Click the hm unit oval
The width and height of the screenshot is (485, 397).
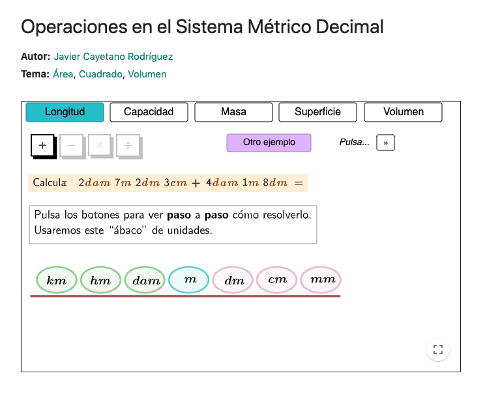[x=100, y=281]
